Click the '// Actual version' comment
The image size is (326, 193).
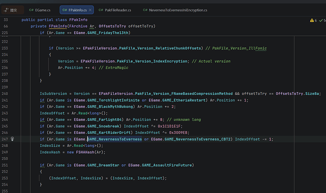211,61
